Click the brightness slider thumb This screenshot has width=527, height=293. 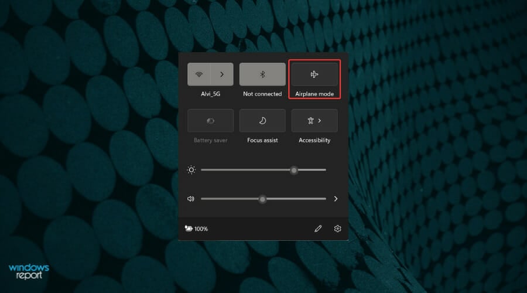click(294, 170)
